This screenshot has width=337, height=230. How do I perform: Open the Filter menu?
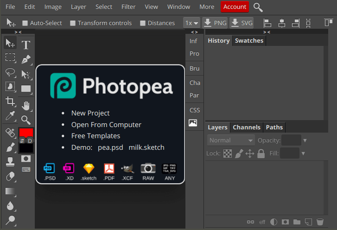click(x=128, y=7)
